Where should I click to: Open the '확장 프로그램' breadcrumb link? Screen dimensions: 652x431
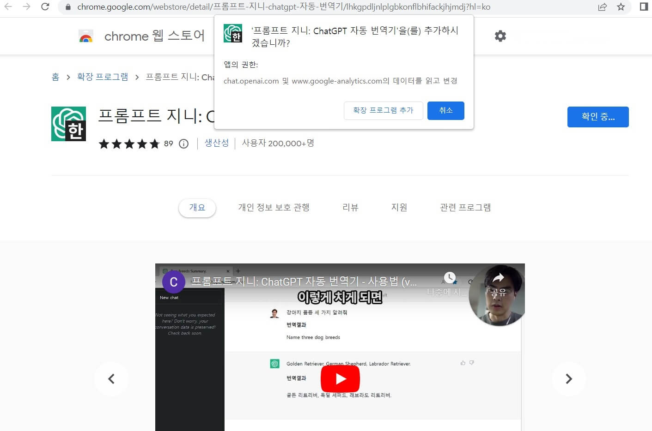(103, 77)
